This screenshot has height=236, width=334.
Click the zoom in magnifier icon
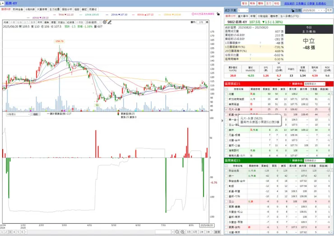pos(182,232)
